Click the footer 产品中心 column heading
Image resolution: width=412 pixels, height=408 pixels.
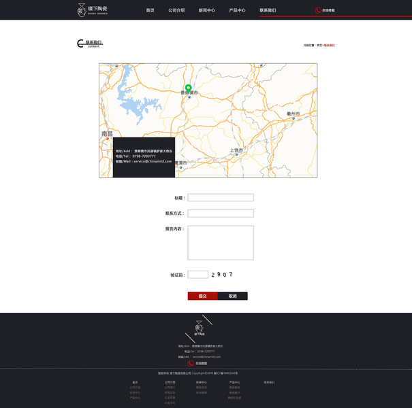point(234,382)
